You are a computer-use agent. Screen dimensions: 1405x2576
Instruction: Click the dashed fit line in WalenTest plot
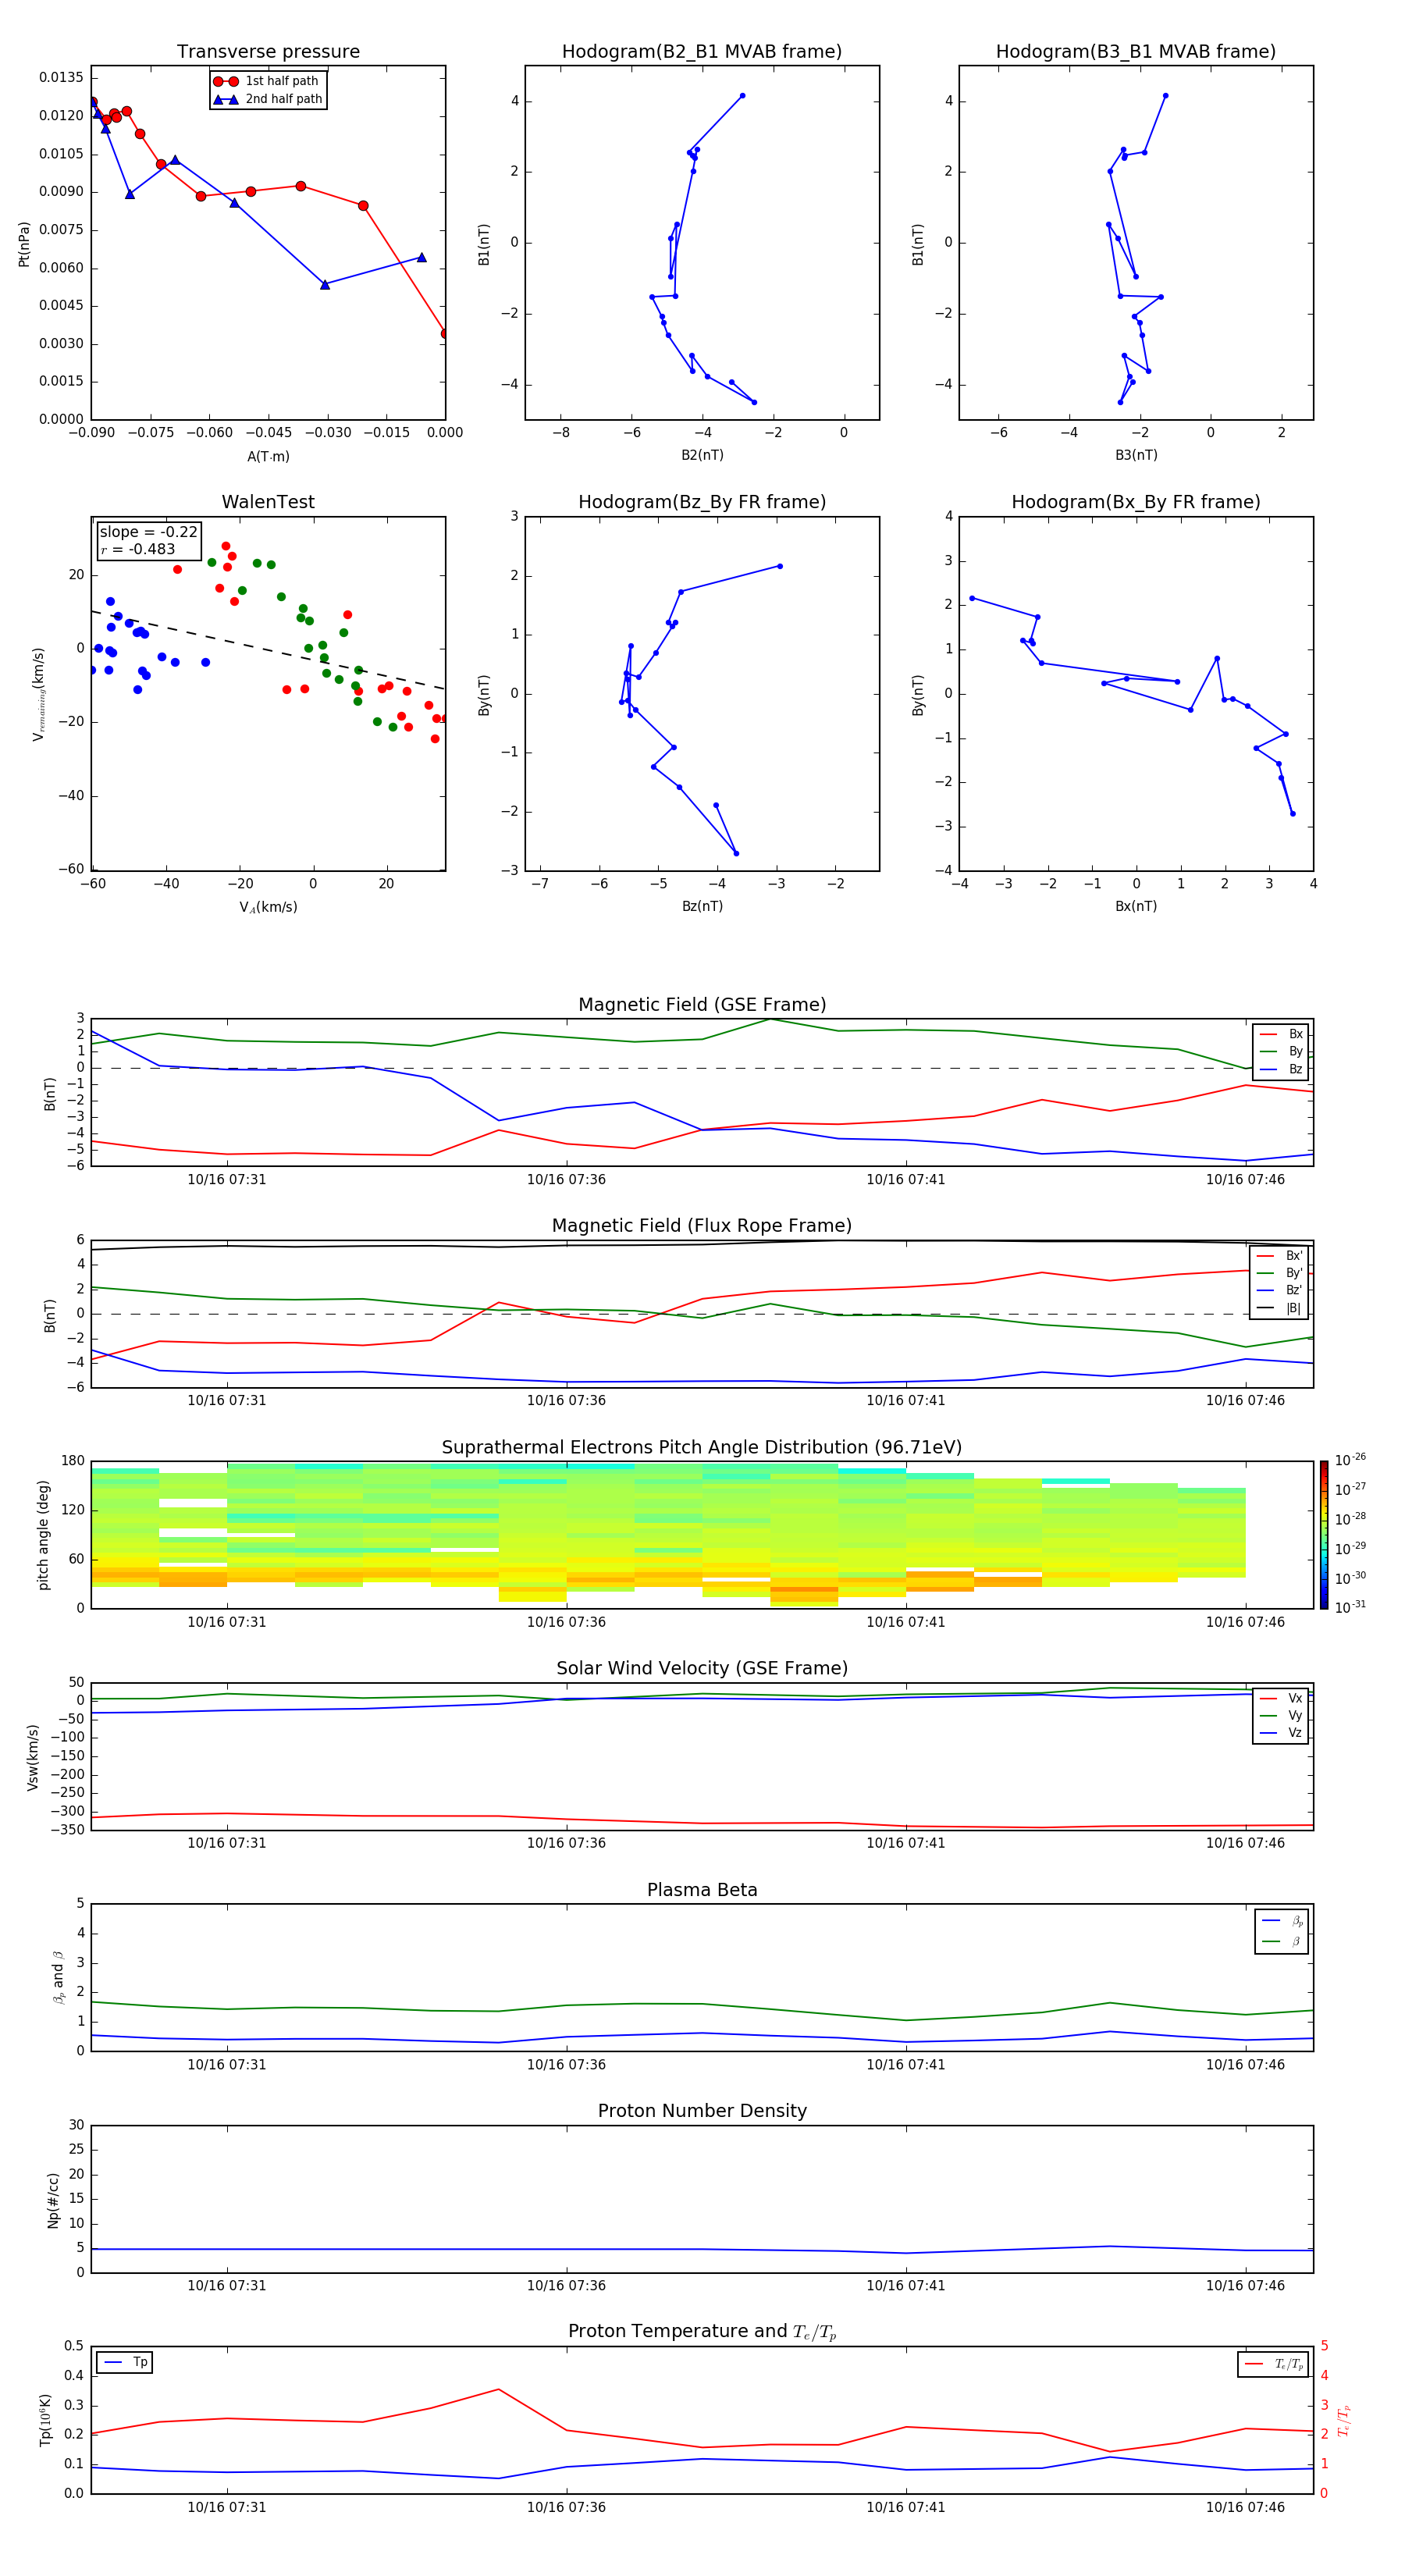[268, 650]
